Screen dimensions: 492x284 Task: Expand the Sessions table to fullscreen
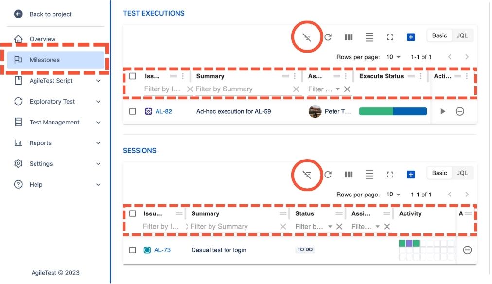390,174
